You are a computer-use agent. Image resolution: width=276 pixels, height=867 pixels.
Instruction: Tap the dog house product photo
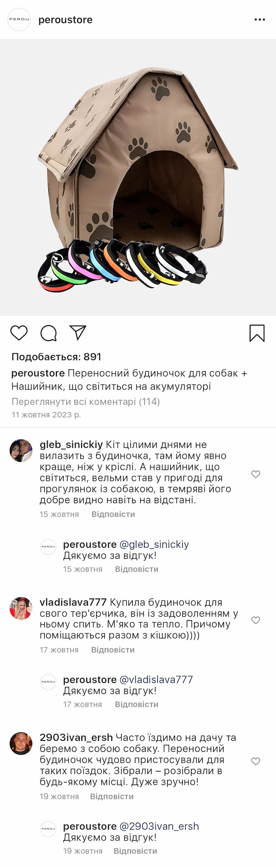(138, 177)
